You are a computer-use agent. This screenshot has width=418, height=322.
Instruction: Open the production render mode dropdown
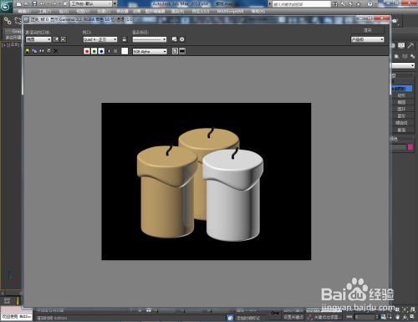click(x=368, y=39)
